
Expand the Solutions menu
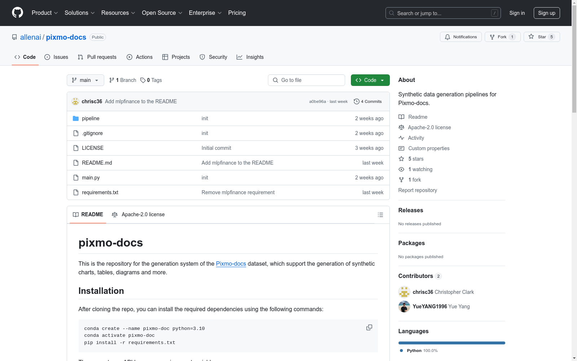click(80, 13)
